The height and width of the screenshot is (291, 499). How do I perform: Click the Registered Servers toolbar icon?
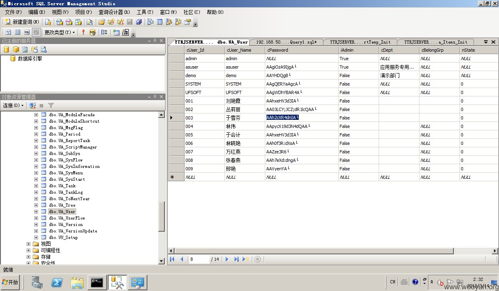(x=150, y=22)
